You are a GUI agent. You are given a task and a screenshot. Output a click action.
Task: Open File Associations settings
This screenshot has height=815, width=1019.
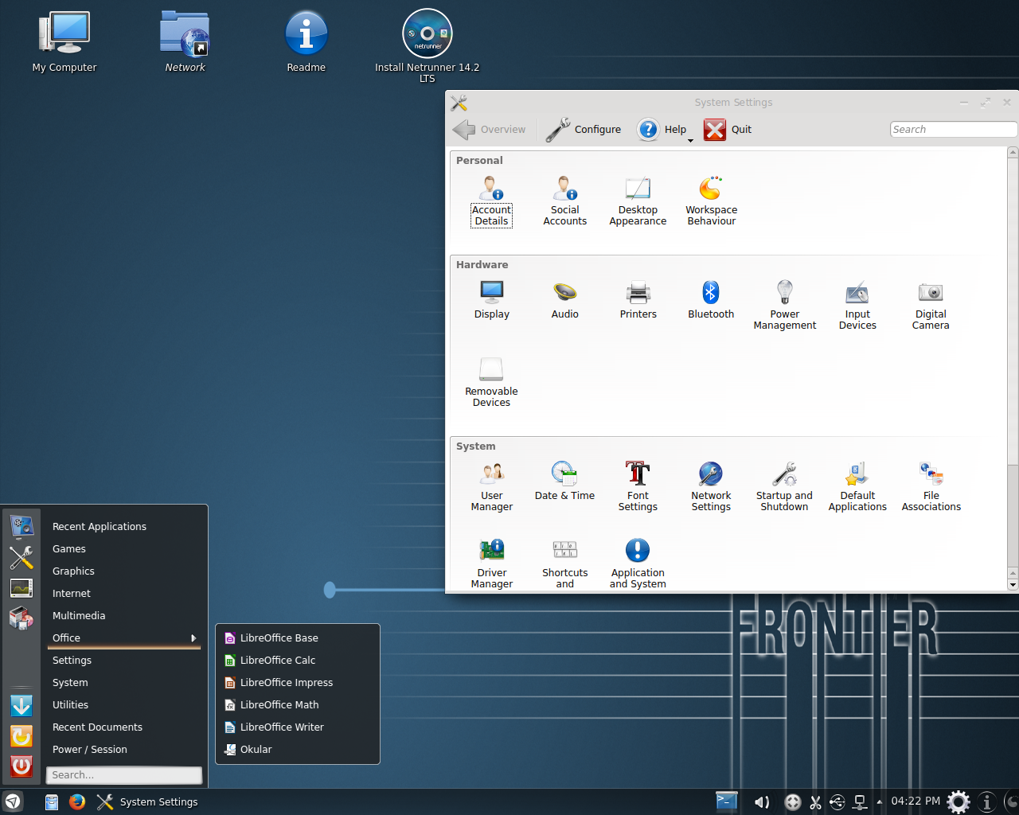click(x=931, y=486)
